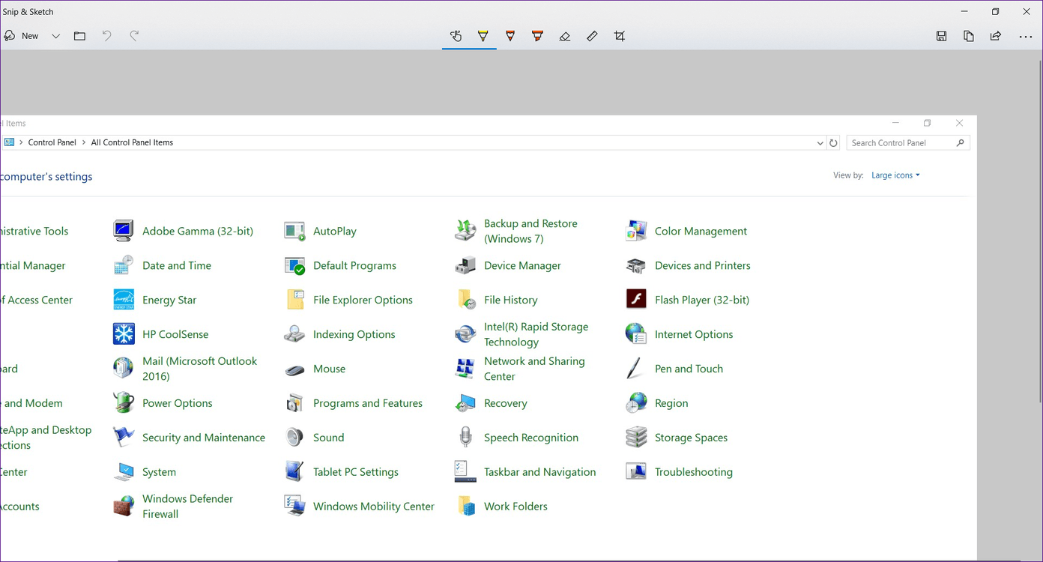The width and height of the screenshot is (1043, 562).
Task: Open file using the folder icon
Action: pos(79,36)
